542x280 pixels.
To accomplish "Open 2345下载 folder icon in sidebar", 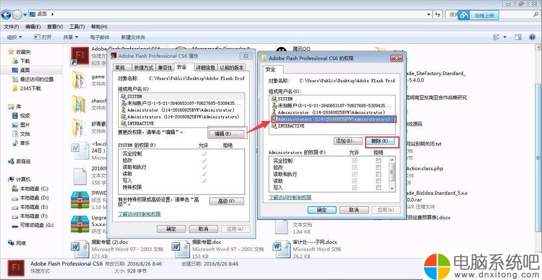I will click(x=15, y=88).
